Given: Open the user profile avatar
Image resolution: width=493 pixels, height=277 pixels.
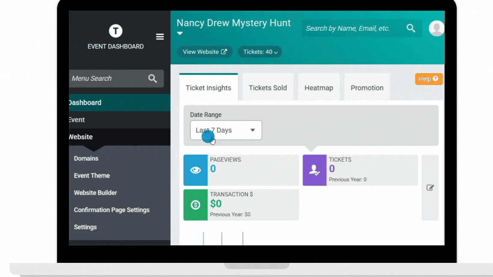Looking at the screenshot, I should [437, 28].
